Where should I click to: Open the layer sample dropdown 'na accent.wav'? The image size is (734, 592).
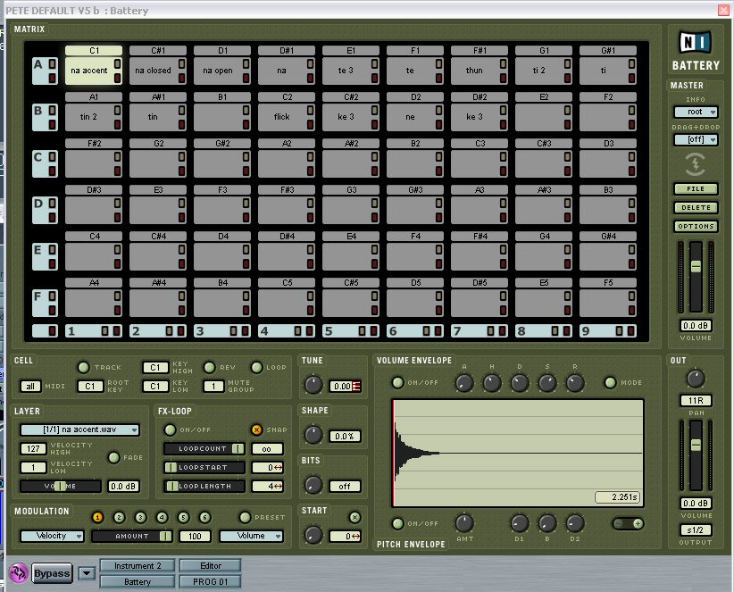point(79,429)
